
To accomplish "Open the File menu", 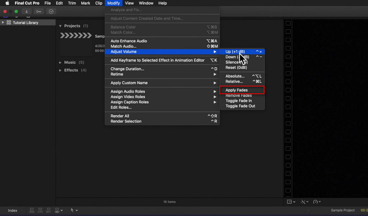I will (48, 3).
